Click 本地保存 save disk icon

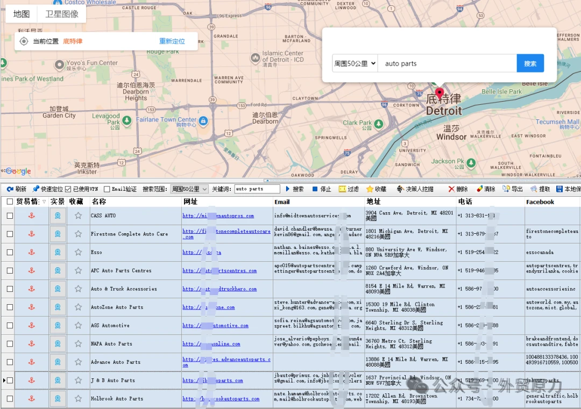[559, 189]
